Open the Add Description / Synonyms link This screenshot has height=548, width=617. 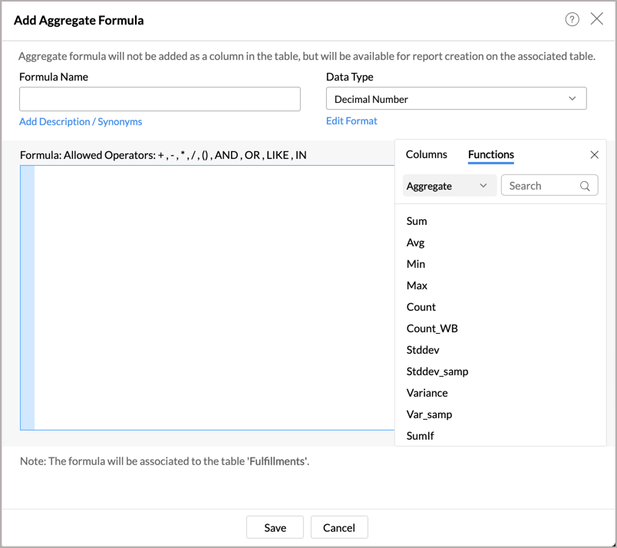coord(81,121)
